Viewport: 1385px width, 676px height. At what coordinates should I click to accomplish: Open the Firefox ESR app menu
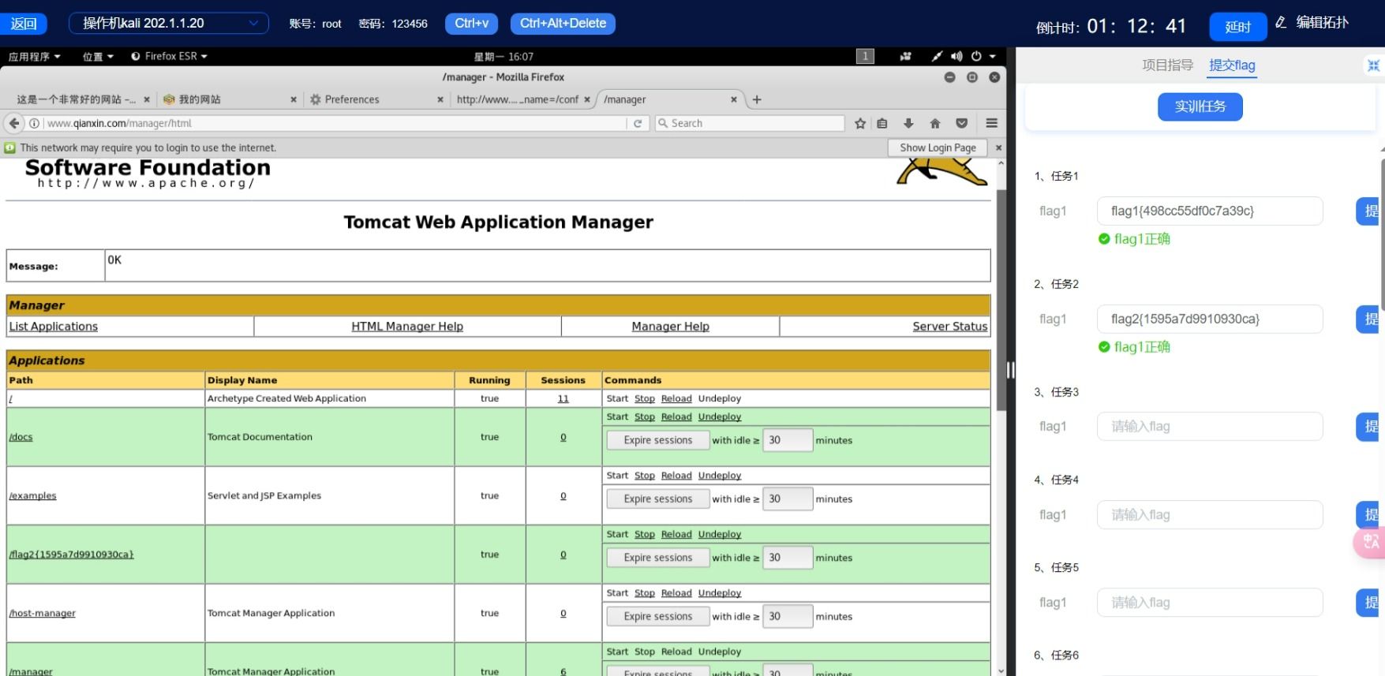click(169, 56)
